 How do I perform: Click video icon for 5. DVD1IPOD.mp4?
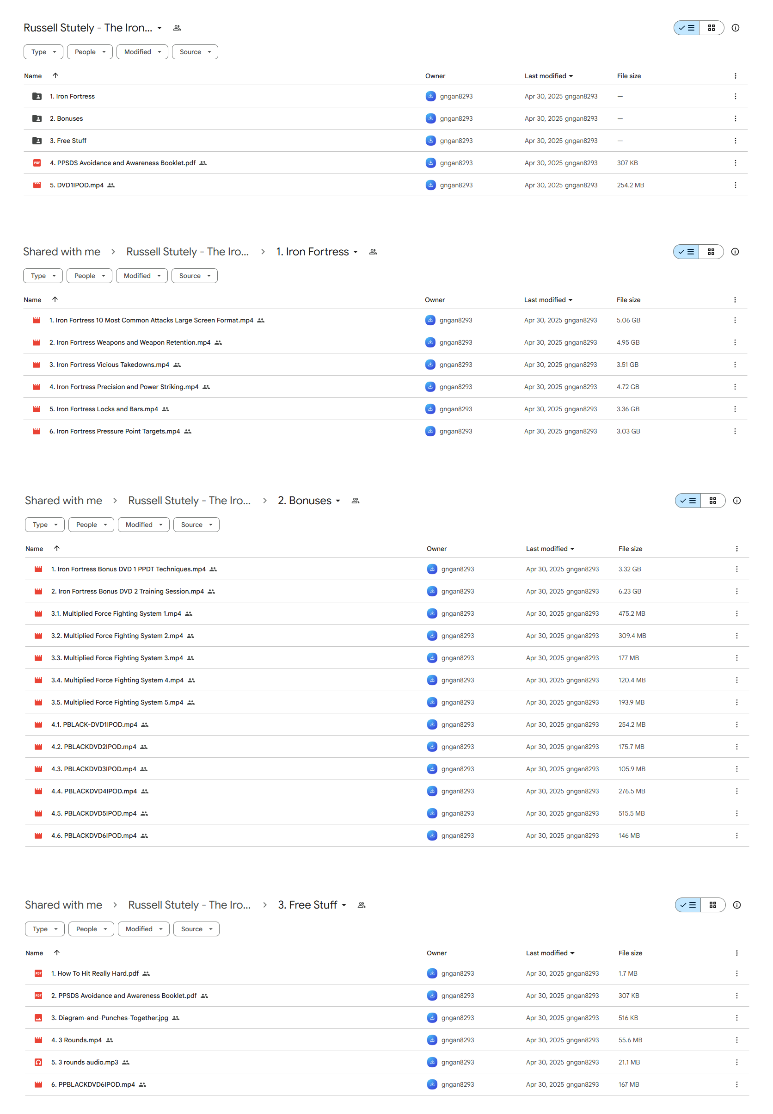coord(37,186)
